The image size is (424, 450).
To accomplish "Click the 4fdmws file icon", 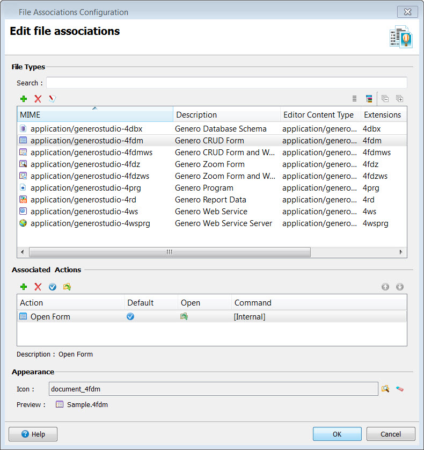I will point(23,152).
